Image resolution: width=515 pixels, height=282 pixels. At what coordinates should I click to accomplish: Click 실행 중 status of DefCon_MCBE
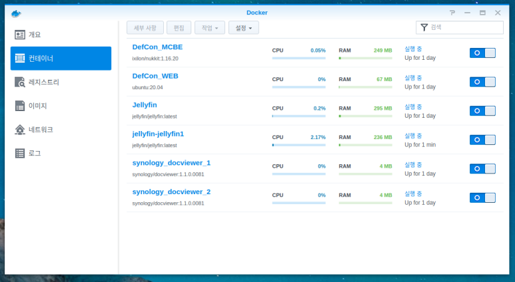413,49
